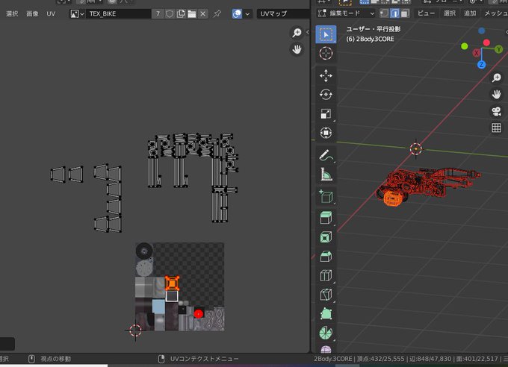Toggle the image pin icon
The width and height of the screenshot is (508, 367).
[217, 13]
